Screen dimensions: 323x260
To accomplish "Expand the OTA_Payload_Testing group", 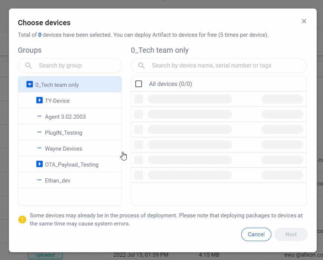I will pyautogui.click(x=39, y=164).
